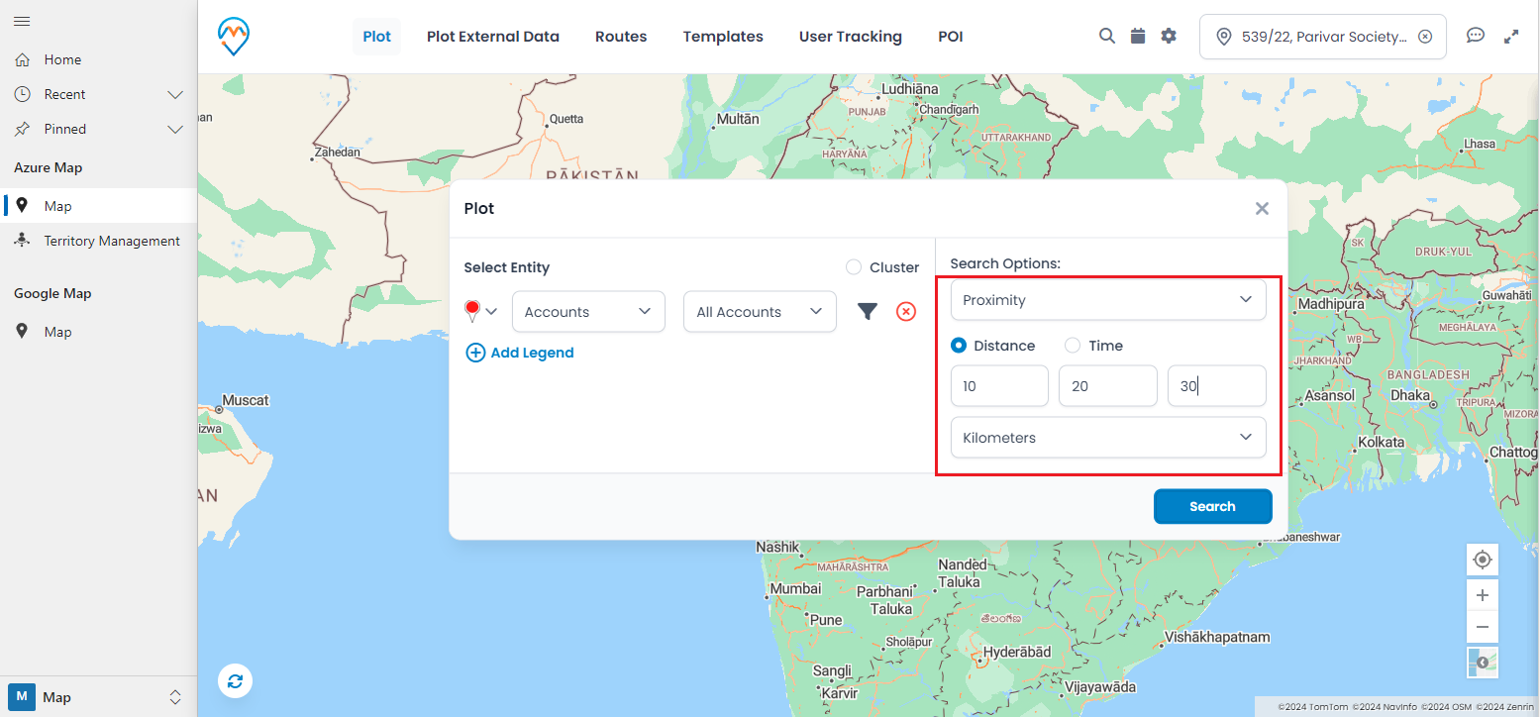Click the filter funnel icon
Screen dimensions: 1540x717
coord(868,312)
